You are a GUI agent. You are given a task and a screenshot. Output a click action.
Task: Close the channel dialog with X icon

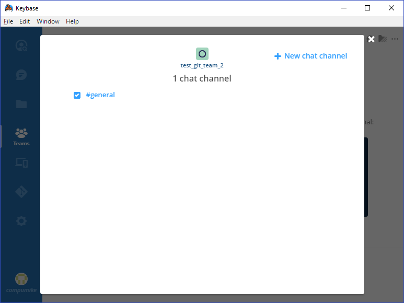371,39
